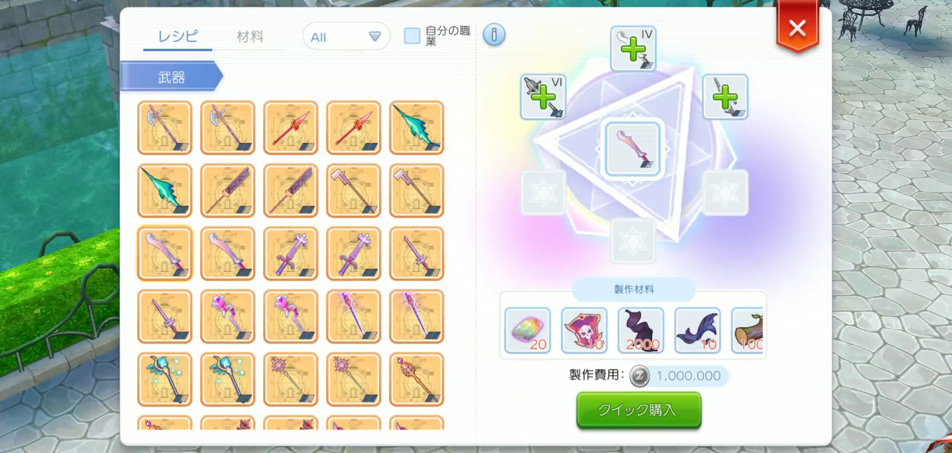Switch to the レシピ tab
The width and height of the screenshot is (952, 453).
point(178,36)
